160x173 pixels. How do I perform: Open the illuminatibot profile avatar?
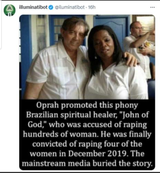10,10
